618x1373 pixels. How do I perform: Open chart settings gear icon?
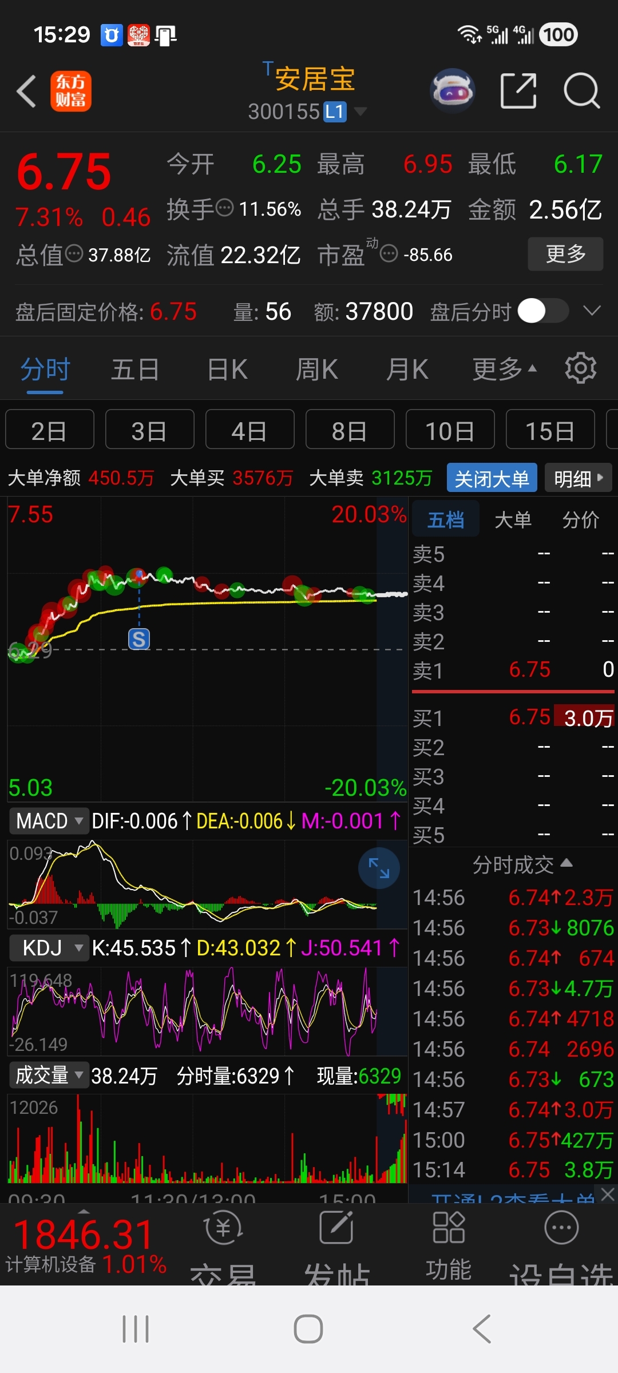(581, 368)
